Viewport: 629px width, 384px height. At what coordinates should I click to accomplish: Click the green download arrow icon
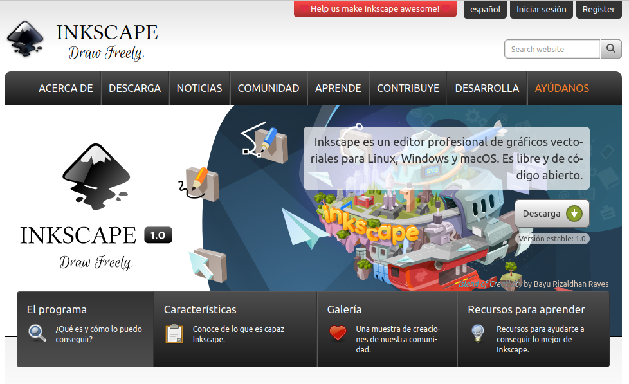[574, 214]
